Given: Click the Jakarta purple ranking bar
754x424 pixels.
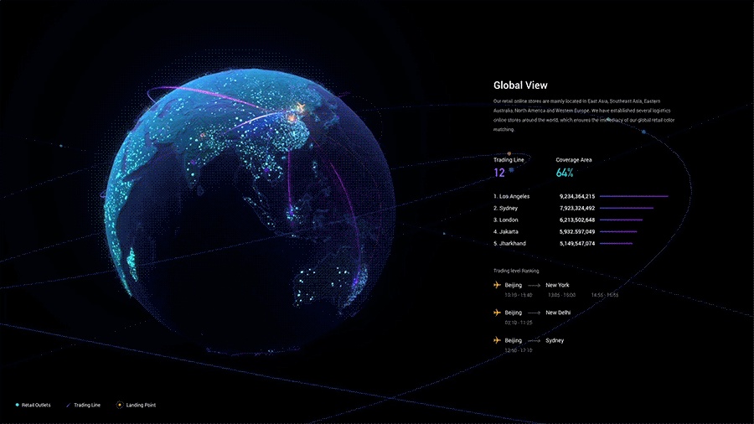Looking at the screenshot, I should coord(618,232).
